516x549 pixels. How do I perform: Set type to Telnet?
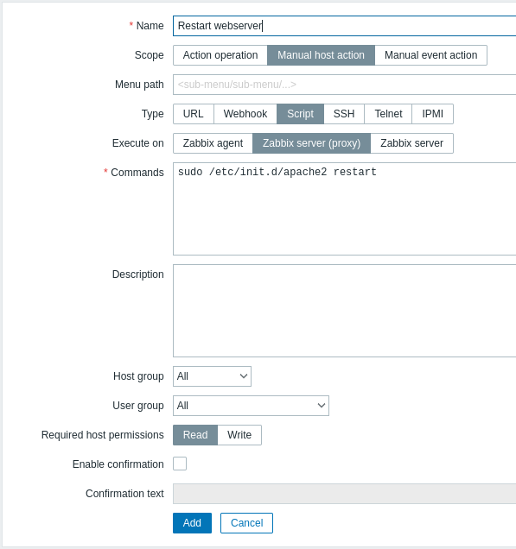[388, 114]
